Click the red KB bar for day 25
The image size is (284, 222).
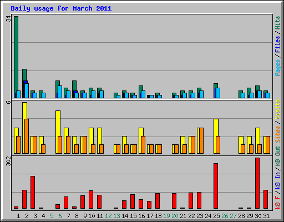(x=216, y=186)
